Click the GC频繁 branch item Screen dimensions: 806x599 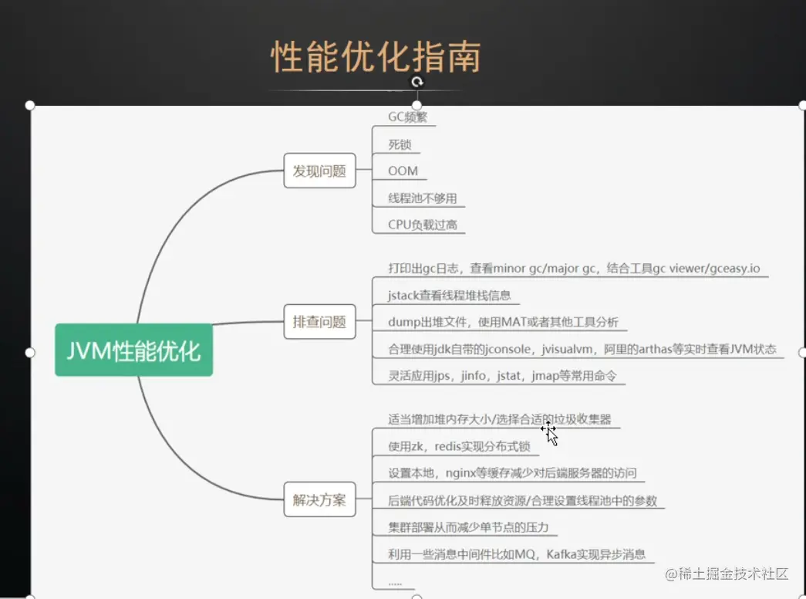407,117
